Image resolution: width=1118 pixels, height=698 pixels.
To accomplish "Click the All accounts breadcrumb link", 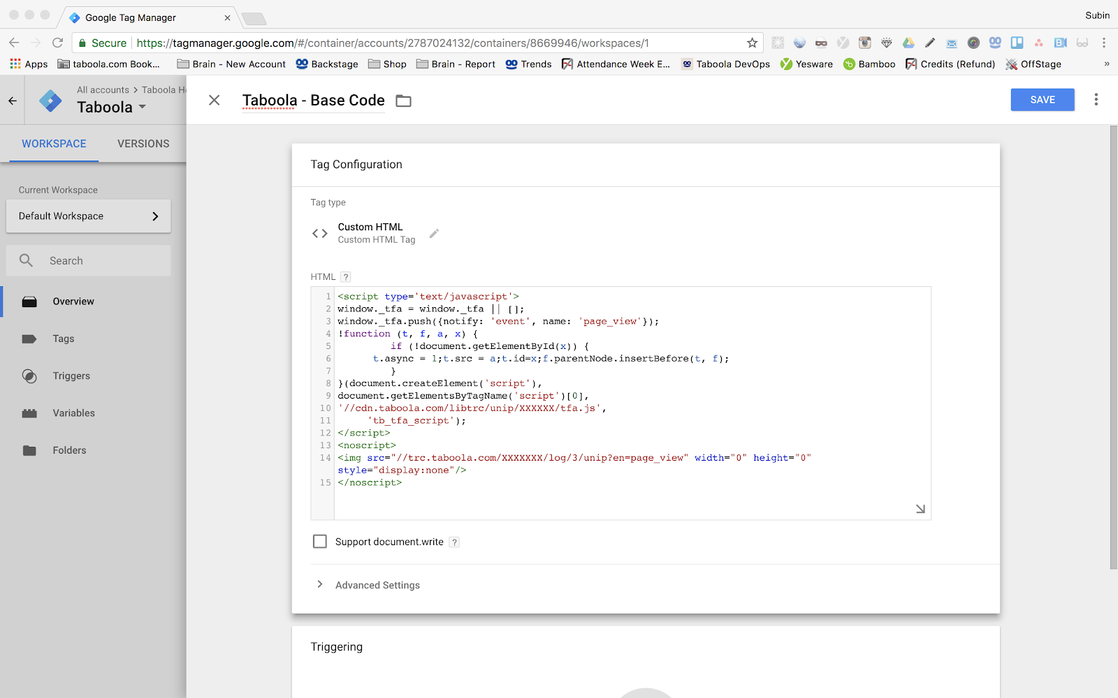I will click(103, 90).
